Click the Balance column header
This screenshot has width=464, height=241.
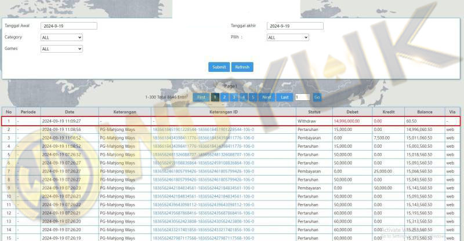tap(425, 112)
